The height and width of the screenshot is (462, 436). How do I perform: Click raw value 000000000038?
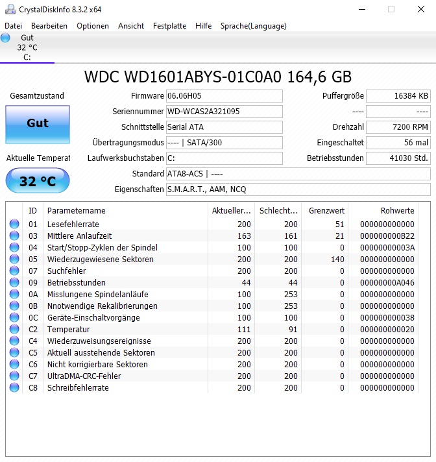coord(387,318)
